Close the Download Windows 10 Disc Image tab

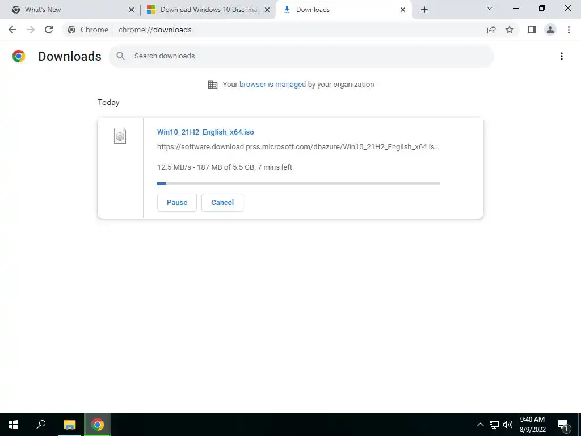click(x=267, y=10)
